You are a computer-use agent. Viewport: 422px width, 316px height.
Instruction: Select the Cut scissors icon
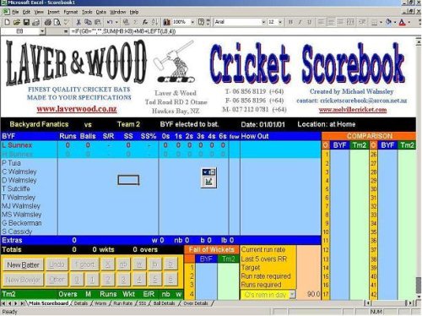coord(78,22)
